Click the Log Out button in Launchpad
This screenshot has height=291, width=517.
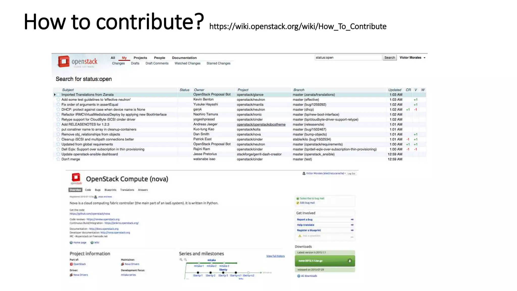tap(351, 174)
